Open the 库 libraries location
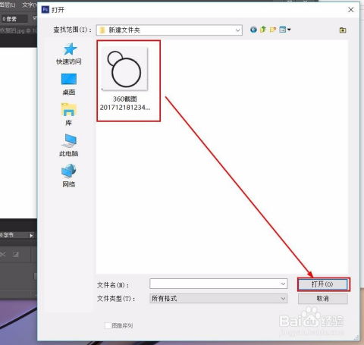 (x=68, y=114)
